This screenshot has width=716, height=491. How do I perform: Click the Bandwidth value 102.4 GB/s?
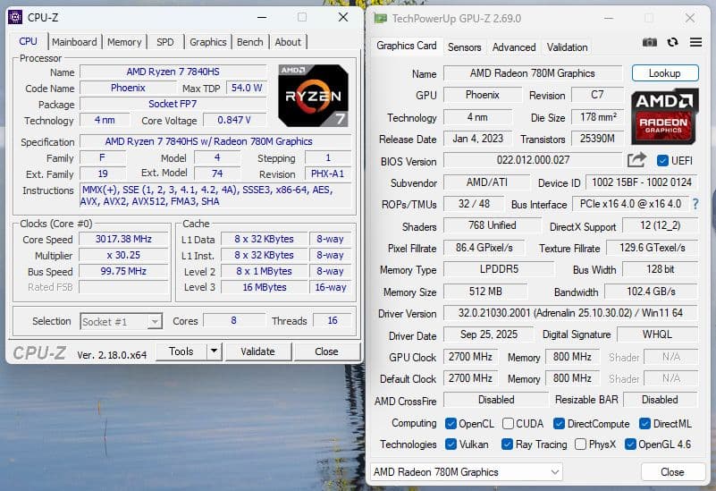651,292
